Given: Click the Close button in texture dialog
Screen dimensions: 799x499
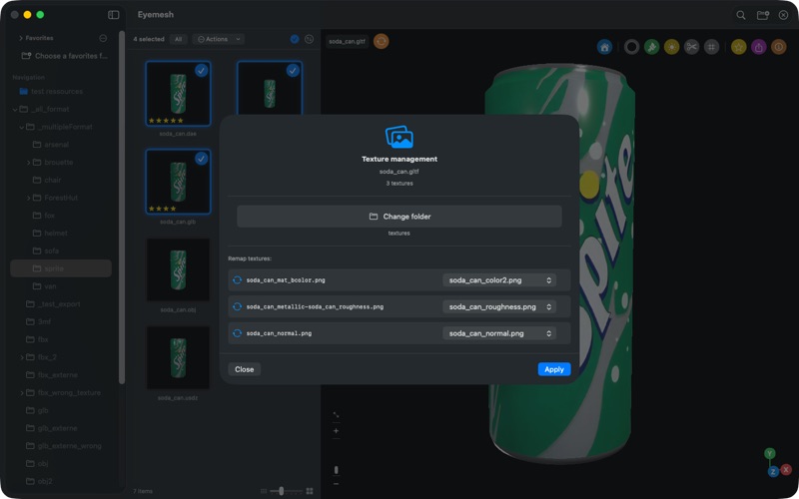Looking at the screenshot, I should coord(244,369).
